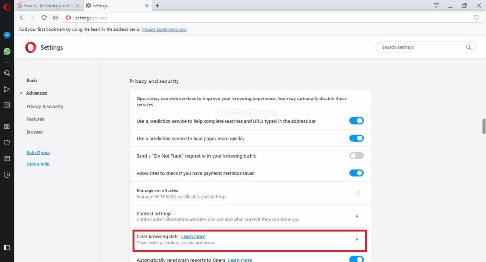This screenshot has width=486, height=262.
Task: Disable prediction service to load pages quickly
Action: pos(356,138)
